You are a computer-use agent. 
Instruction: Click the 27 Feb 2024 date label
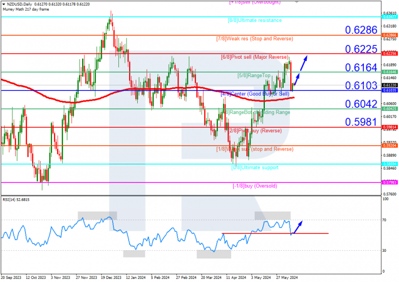[x=186, y=278]
